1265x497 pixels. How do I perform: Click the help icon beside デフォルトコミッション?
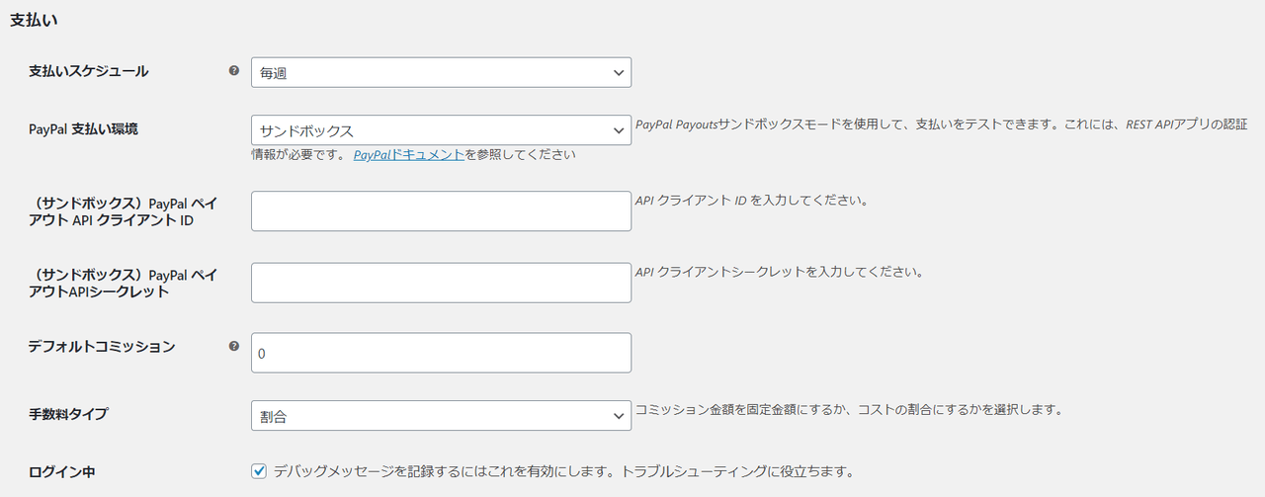coord(234,346)
